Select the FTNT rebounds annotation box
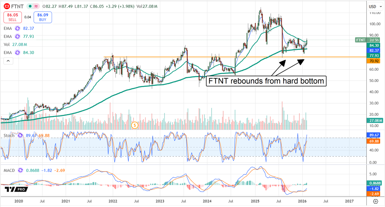385x207 pixels. tap(266, 81)
